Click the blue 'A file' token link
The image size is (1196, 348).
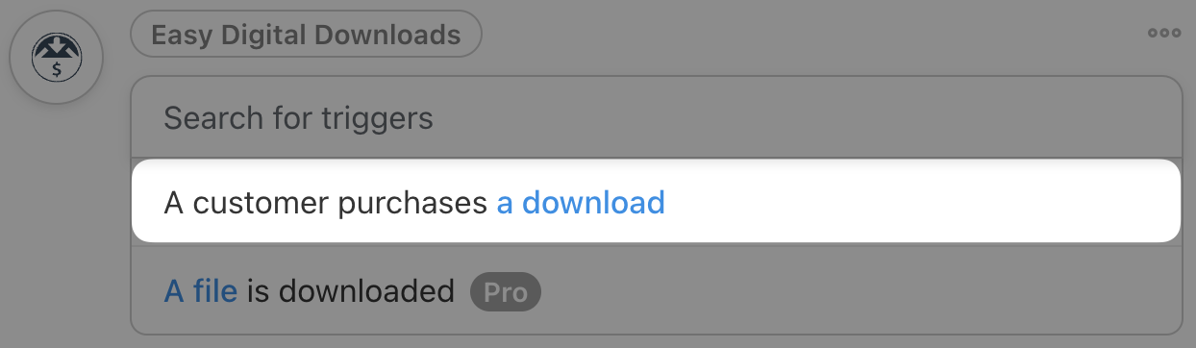click(201, 290)
